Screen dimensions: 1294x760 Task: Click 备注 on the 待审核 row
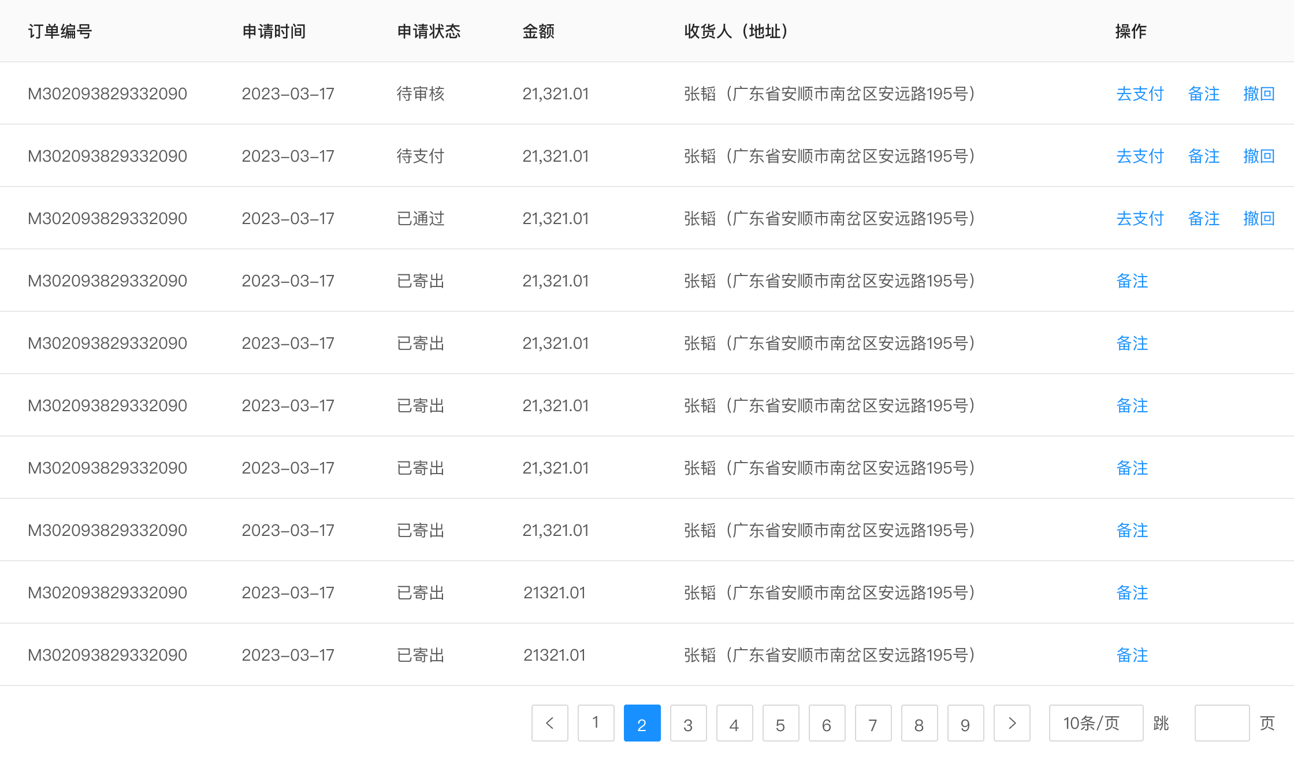coord(1203,94)
